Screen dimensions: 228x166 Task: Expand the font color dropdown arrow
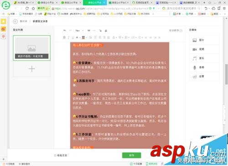pyautogui.click(x=80, y=37)
